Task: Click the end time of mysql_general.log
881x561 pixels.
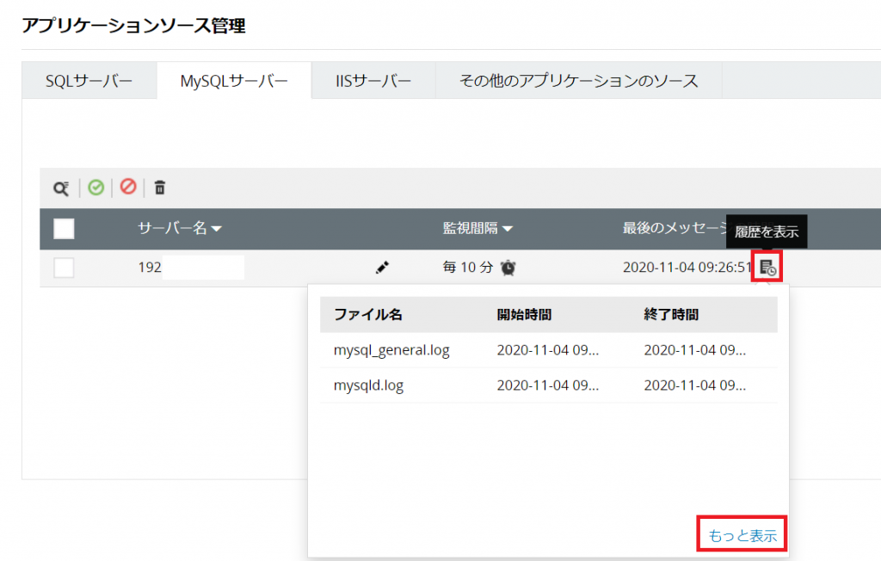Action: [695, 350]
